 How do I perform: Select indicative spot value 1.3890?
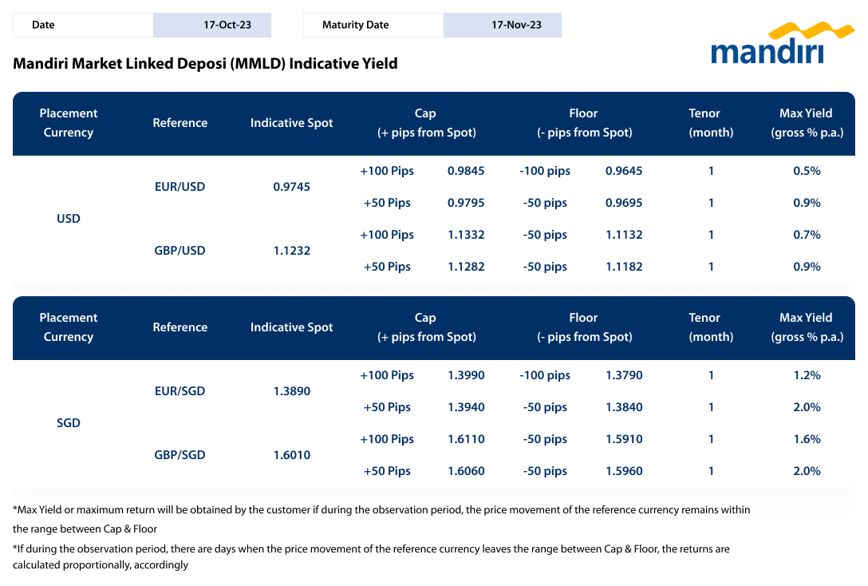click(x=292, y=391)
